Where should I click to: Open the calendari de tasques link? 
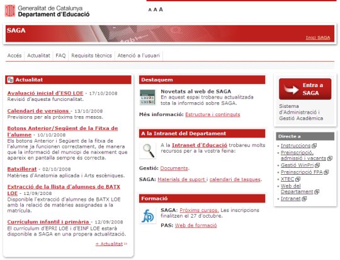tap(235, 180)
